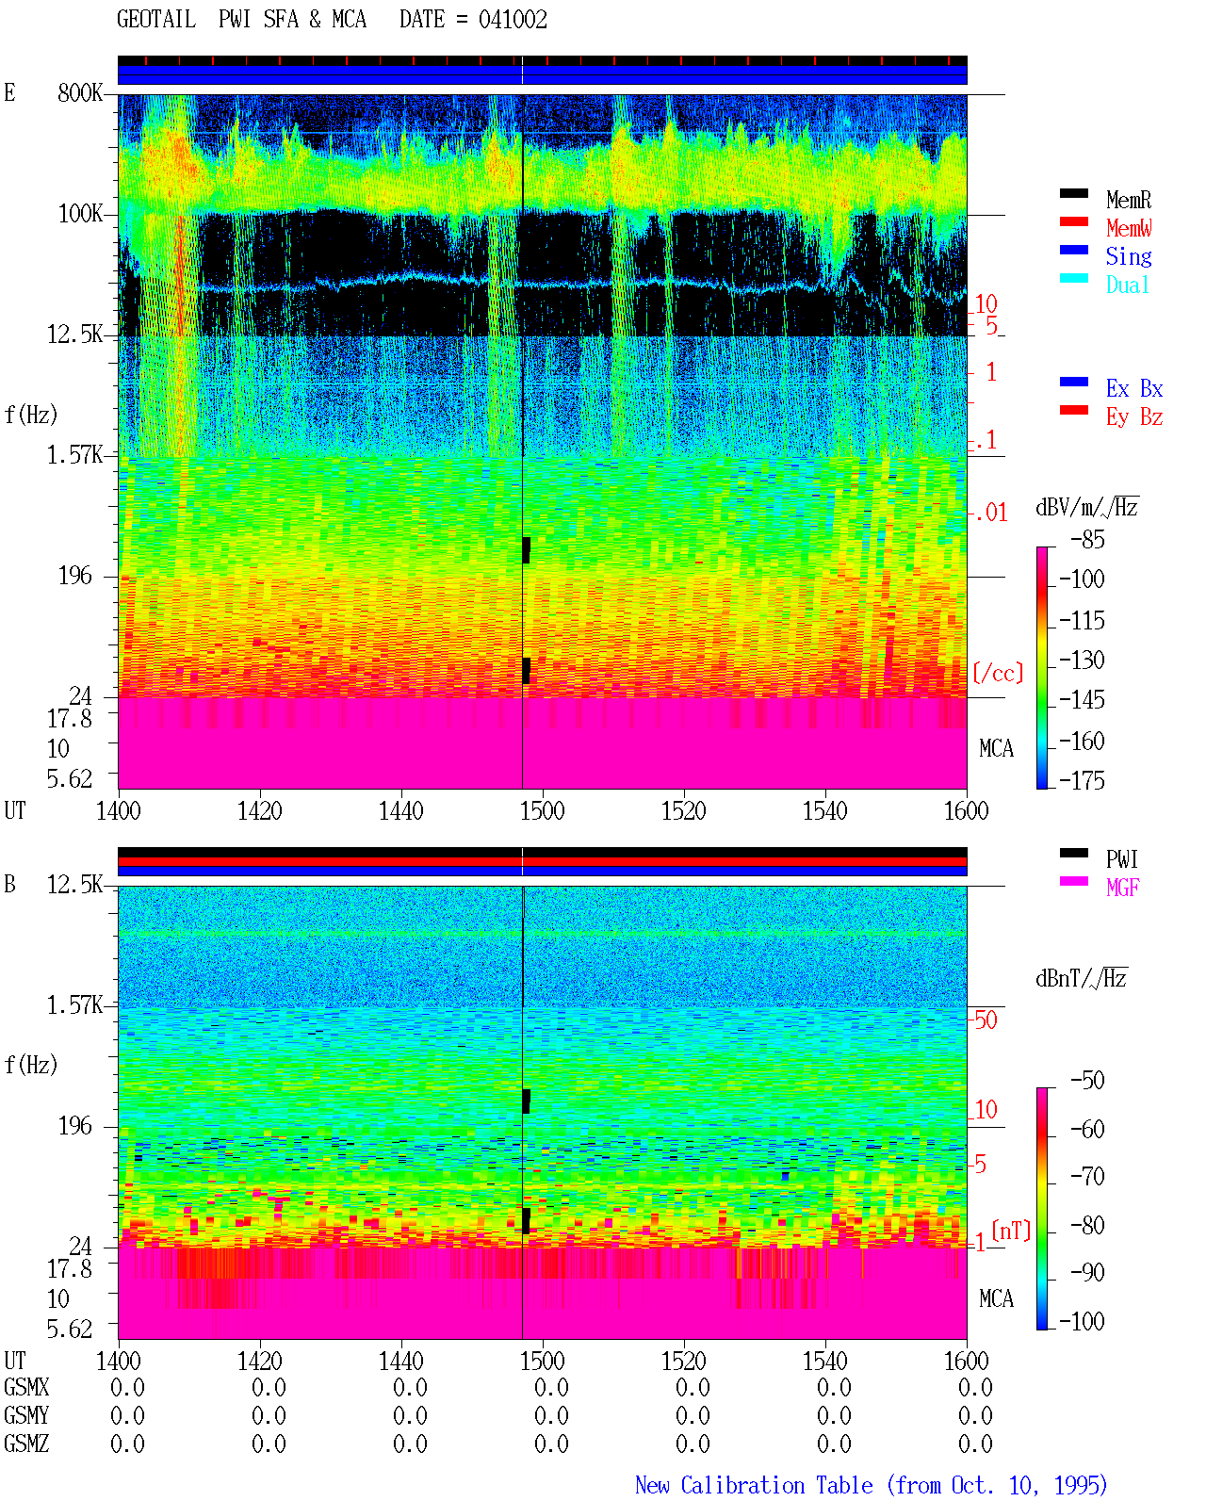Screen dimensions: 1206x1501
Task: Click the '-50' value on the dBnT color scale
Action: pyautogui.click(x=1087, y=1081)
